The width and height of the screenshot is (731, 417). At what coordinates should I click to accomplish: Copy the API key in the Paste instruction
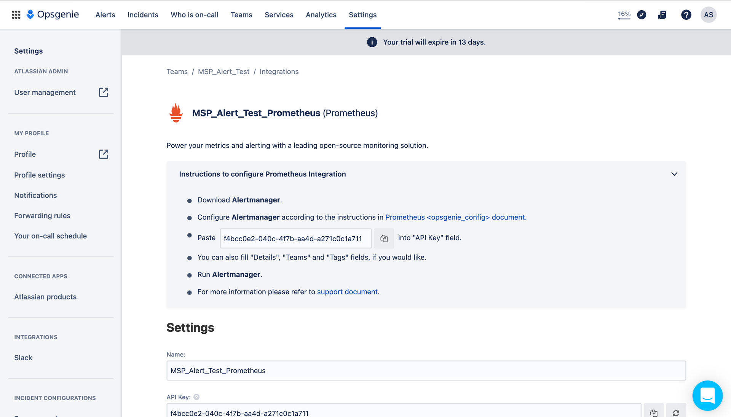[x=384, y=238]
